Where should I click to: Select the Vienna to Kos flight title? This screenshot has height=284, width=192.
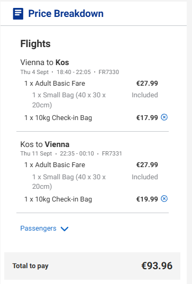click(x=44, y=62)
